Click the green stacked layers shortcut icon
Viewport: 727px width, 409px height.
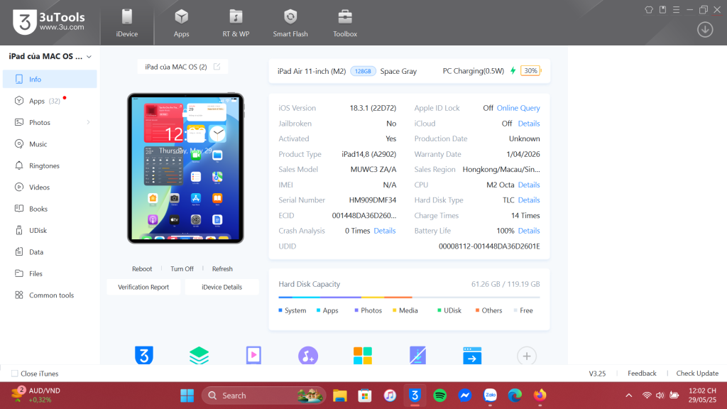(199, 356)
